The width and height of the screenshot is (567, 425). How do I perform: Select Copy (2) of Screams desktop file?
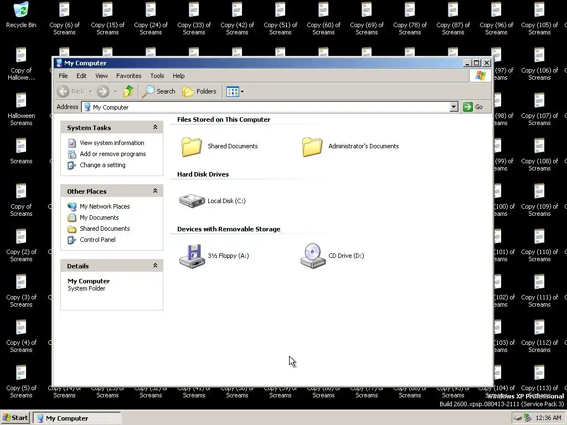(21, 245)
